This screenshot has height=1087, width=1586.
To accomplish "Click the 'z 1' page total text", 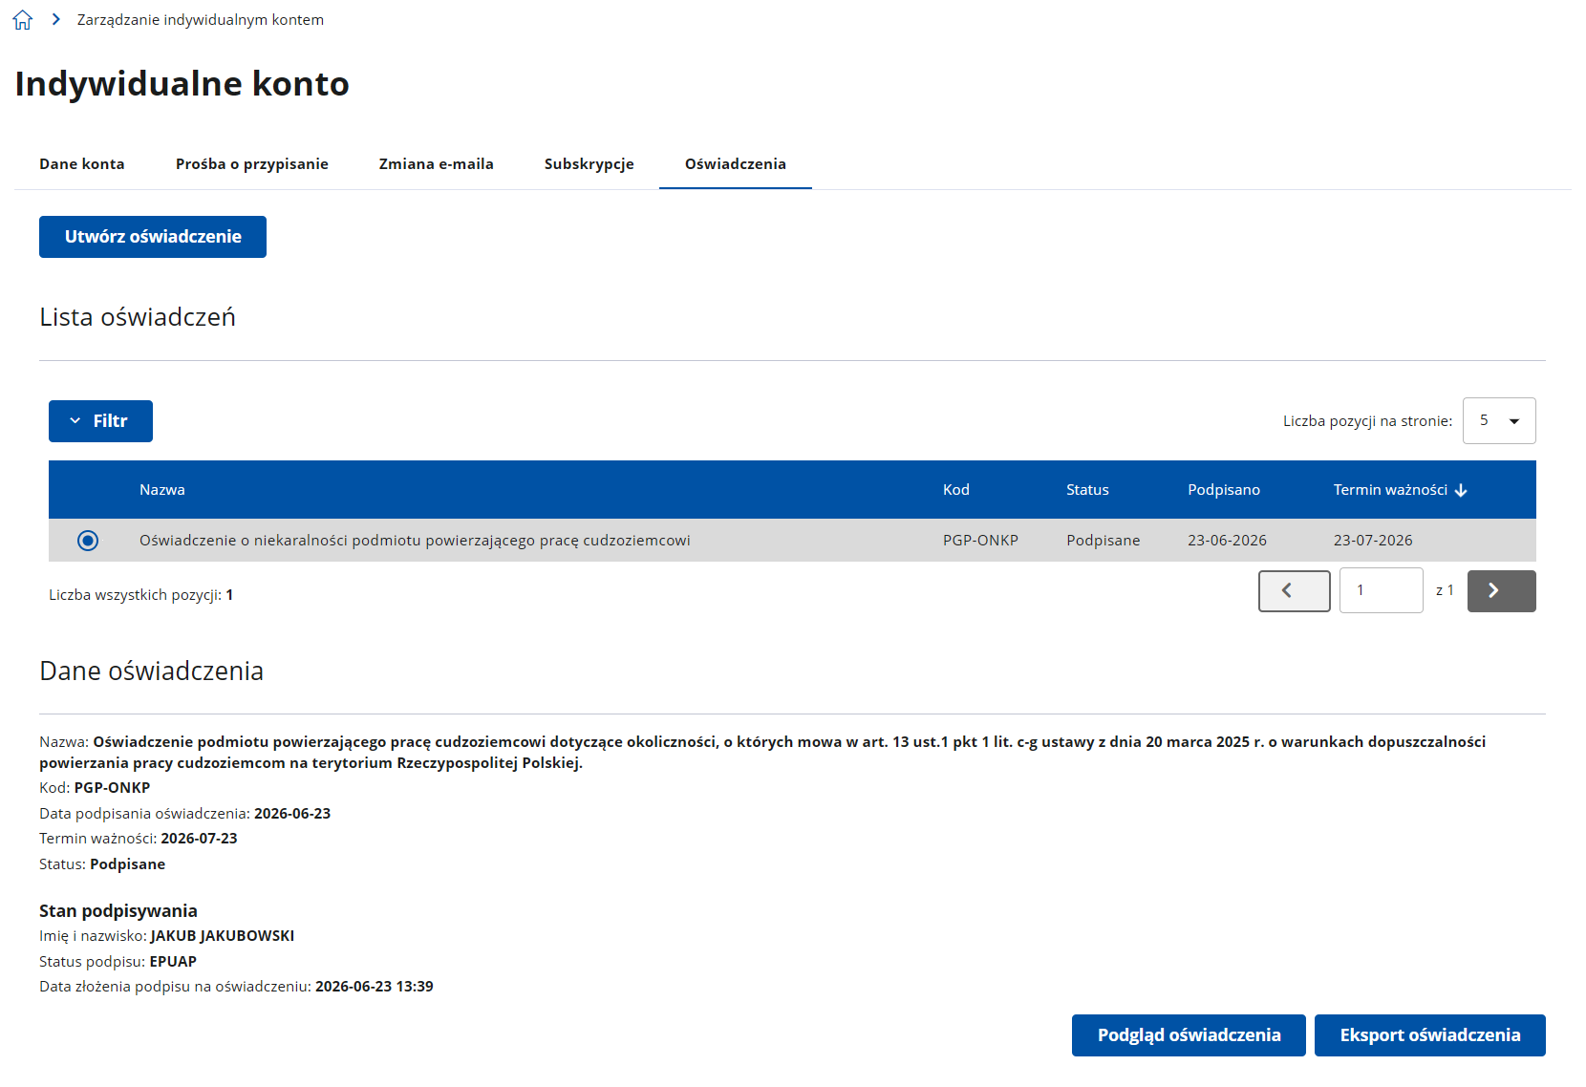I will 1445,591.
